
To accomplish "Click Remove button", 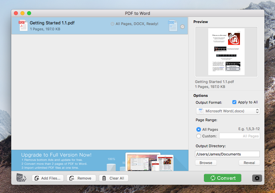I will point(81,178).
